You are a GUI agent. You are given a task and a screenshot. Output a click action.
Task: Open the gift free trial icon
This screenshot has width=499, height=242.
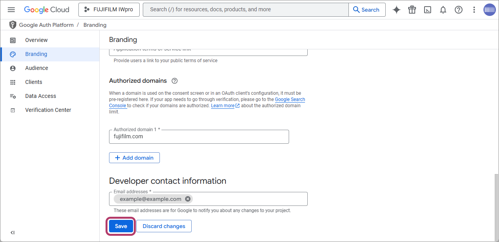[x=412, y=10]
